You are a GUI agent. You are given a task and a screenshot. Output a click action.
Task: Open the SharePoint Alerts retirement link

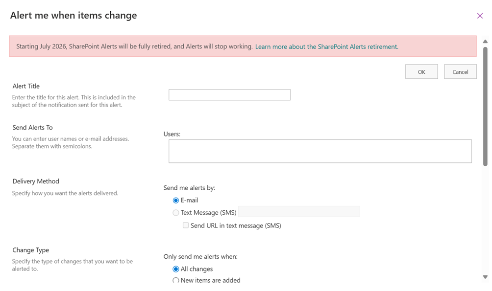coord(325,46)
